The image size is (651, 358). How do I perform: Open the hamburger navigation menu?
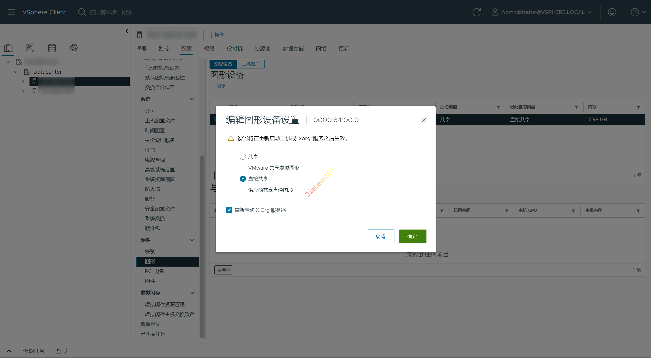pos(11,12)
